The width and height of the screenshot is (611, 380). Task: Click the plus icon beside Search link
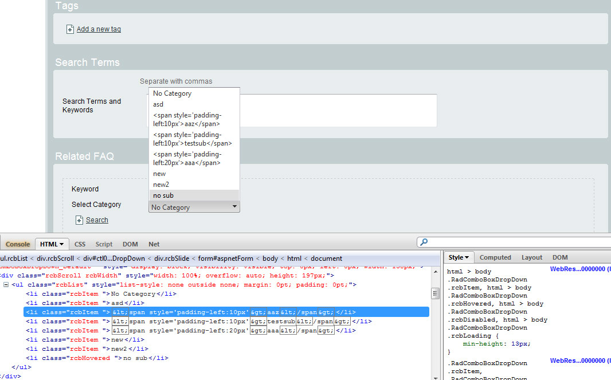79,220
